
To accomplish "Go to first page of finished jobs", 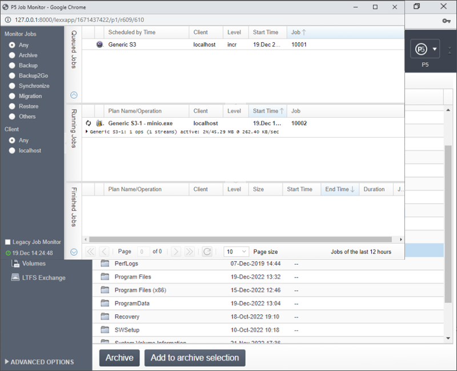I will click(91, 251).
